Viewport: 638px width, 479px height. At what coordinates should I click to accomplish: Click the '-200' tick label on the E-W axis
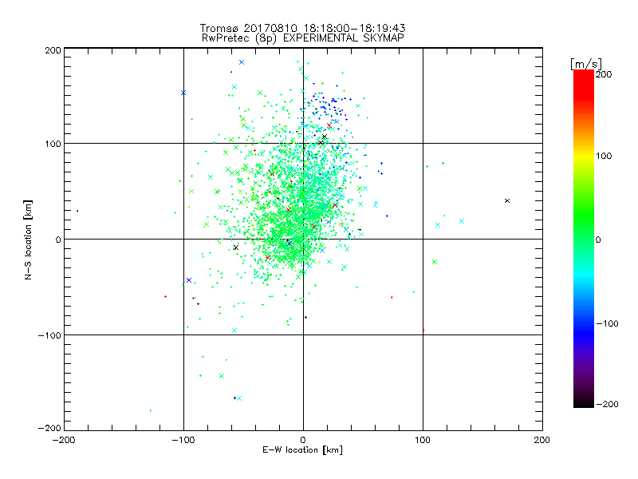[x=64, y=440]
